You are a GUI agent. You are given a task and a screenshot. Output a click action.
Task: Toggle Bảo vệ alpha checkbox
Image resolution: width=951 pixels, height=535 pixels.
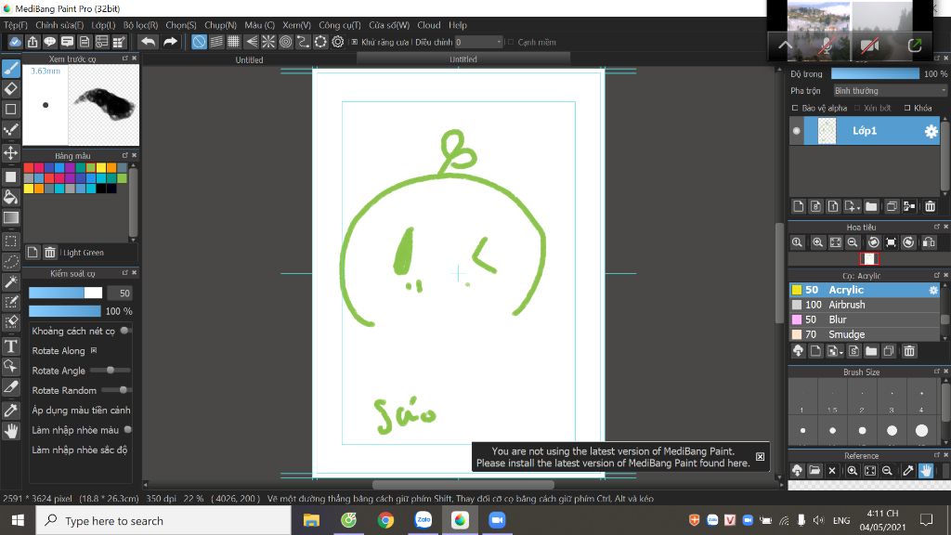click(x=795, y=108)
